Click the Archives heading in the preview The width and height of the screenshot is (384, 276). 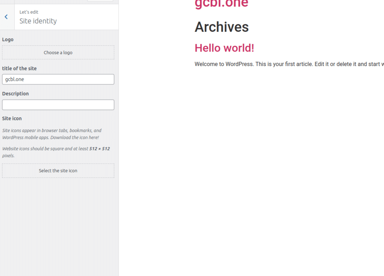click(x=222, y=27)
